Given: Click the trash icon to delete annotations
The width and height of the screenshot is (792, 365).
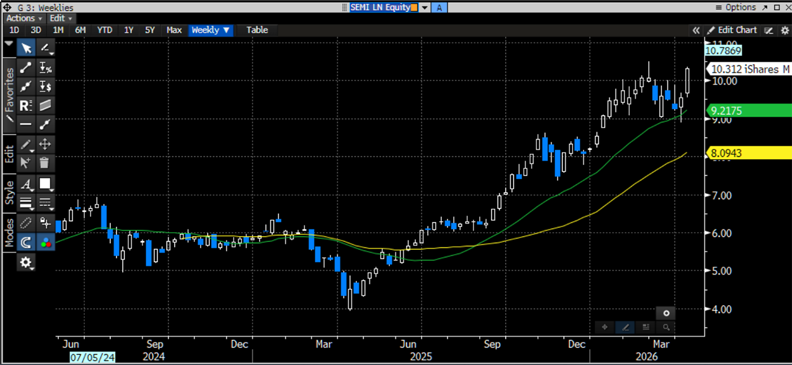Looking at the screenshot, I should 45,164.
